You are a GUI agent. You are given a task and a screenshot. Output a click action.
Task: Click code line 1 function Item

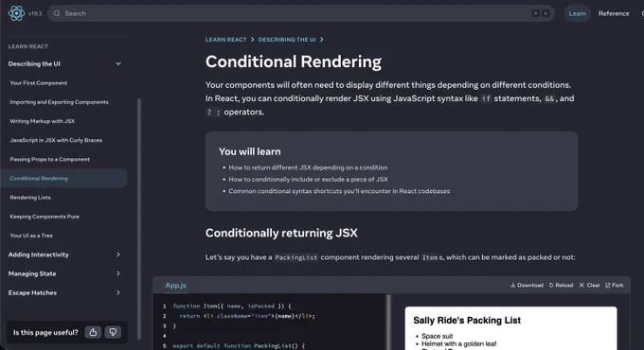pos(232,306)
